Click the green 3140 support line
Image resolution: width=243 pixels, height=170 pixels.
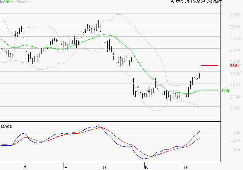pyautogui.click(x=209, y=90)
